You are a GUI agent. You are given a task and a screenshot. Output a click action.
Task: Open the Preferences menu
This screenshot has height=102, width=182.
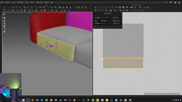(x=39, y=2)
